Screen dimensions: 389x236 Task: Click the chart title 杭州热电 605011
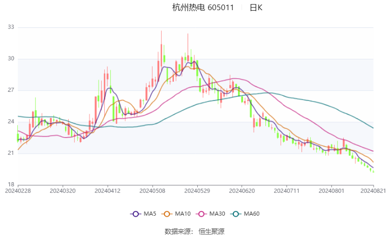(x=203, y=8)
